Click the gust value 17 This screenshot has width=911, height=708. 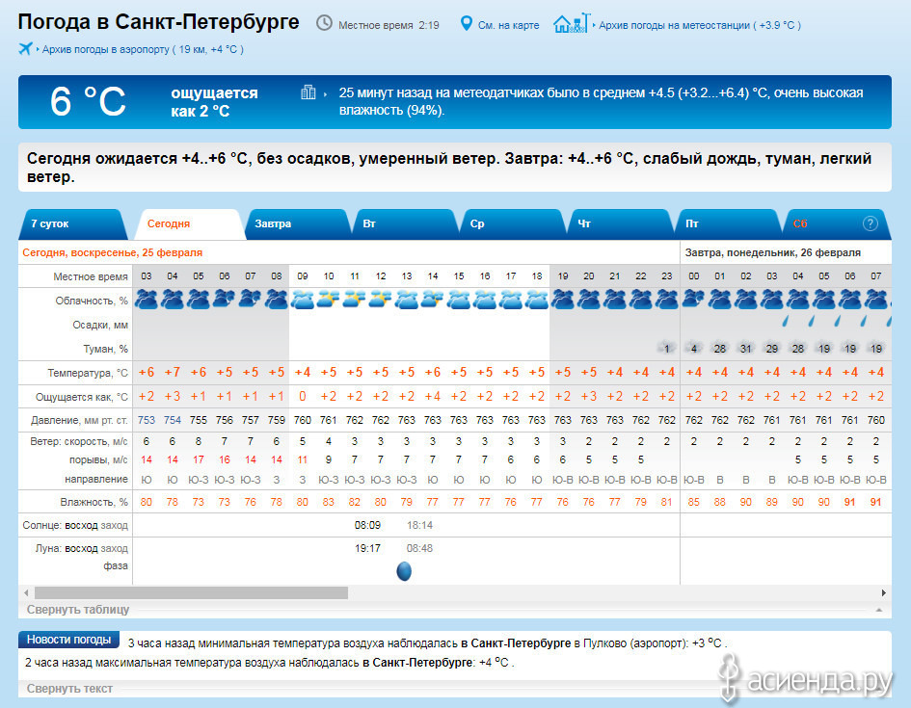point(199,459)
